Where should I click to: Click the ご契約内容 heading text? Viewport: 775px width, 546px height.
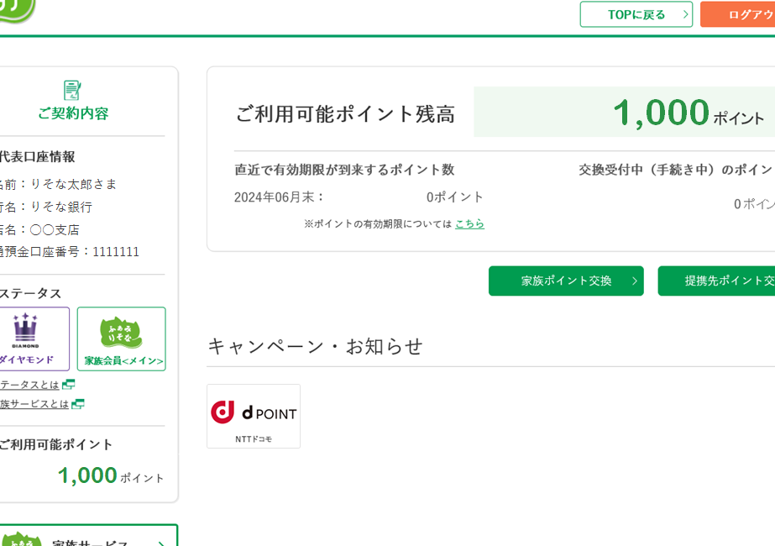click(x=73, y=113)
